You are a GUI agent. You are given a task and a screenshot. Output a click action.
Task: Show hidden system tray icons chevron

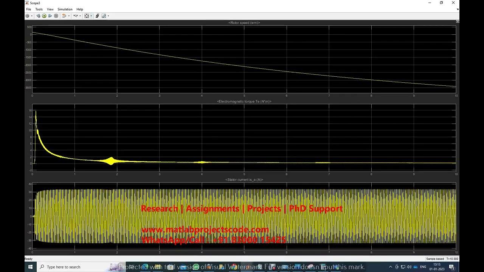[x=391, y=267]
